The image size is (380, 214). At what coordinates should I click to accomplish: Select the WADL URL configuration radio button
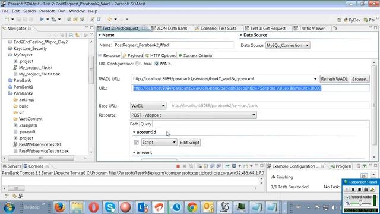(x=157, y=64)
